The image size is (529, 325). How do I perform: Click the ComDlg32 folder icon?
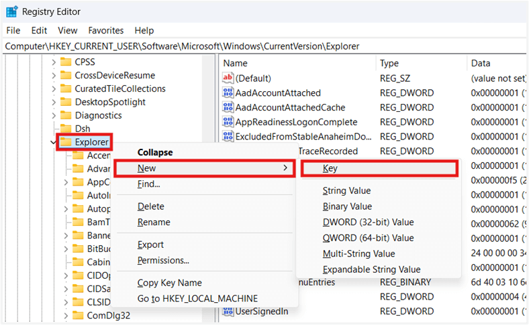(x=78, y=316)
